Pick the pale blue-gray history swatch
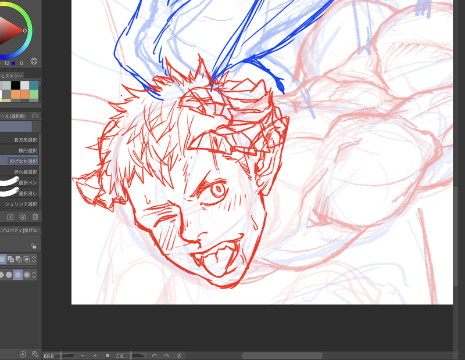 pyautogui.click(x=6, y=85)
